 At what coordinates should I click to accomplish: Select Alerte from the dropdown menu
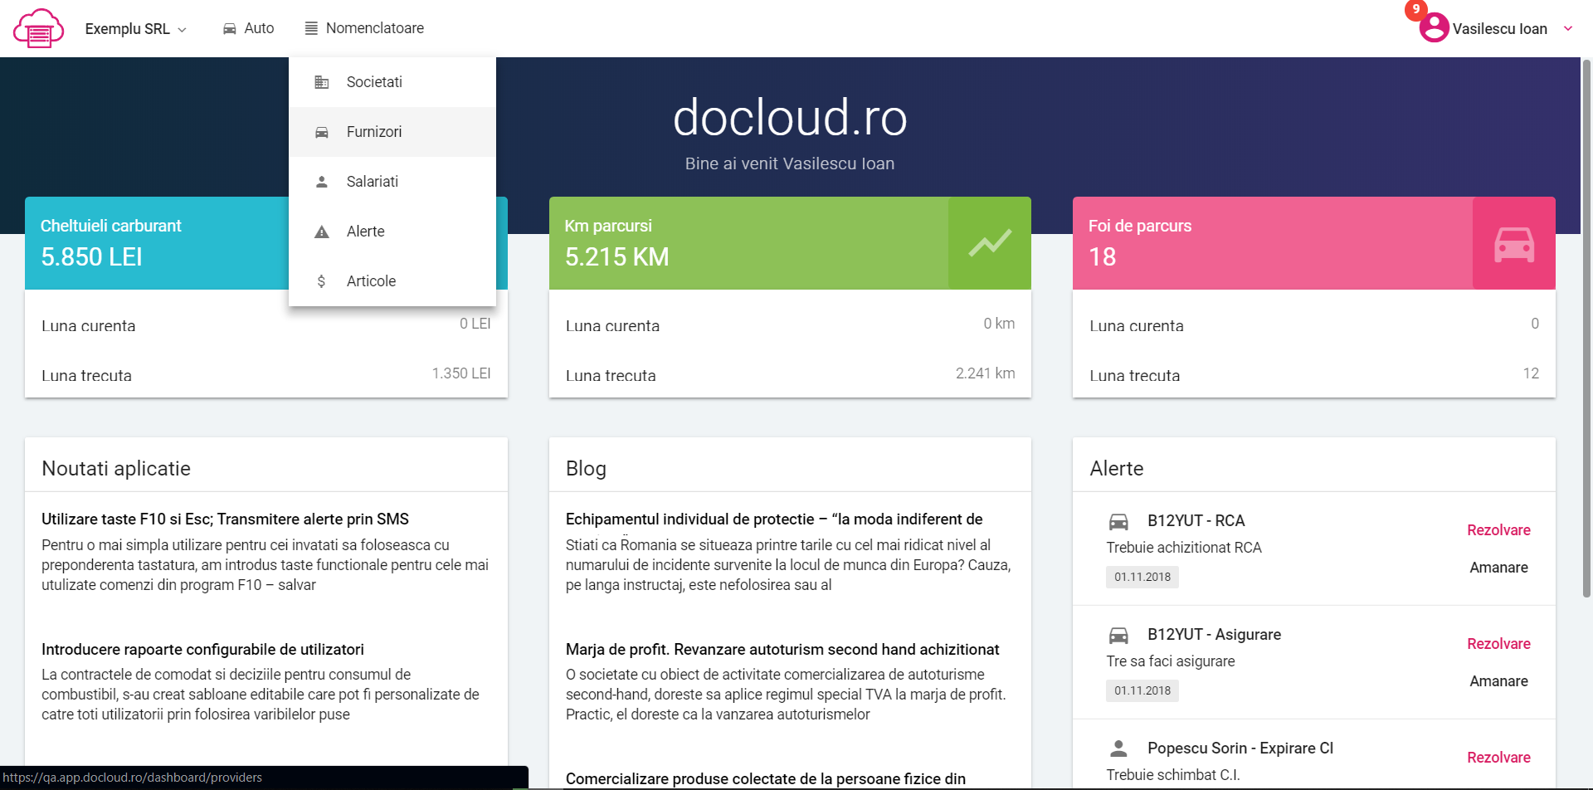pyautogui.click(x=392, y=232)
